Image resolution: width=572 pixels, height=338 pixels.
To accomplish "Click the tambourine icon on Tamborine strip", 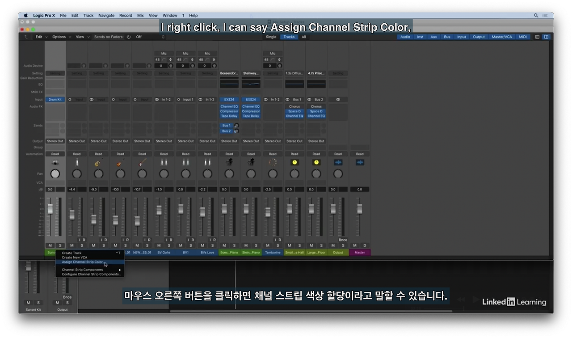I will (273, 163).
